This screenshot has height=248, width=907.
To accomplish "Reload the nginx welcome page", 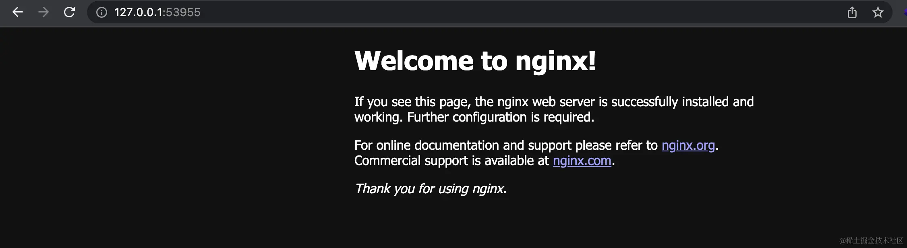I will click(70, 12).
